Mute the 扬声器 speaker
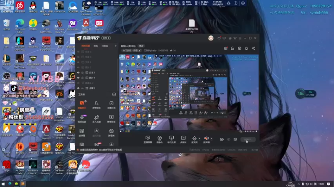 click(x=206, y=139)
